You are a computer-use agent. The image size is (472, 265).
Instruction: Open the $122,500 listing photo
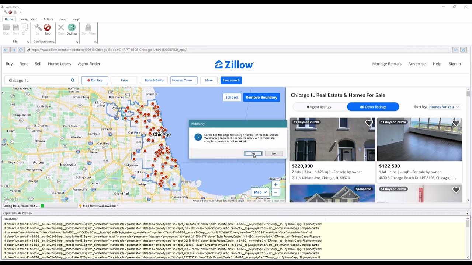tap(420, 139)
